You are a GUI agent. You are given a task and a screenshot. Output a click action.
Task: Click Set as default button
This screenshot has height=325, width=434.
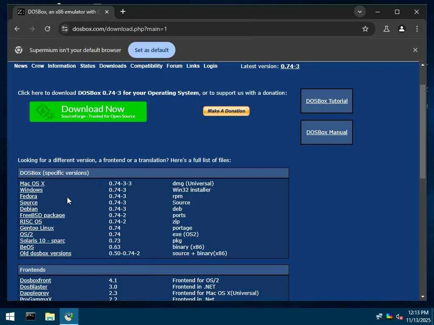(151, 50)
